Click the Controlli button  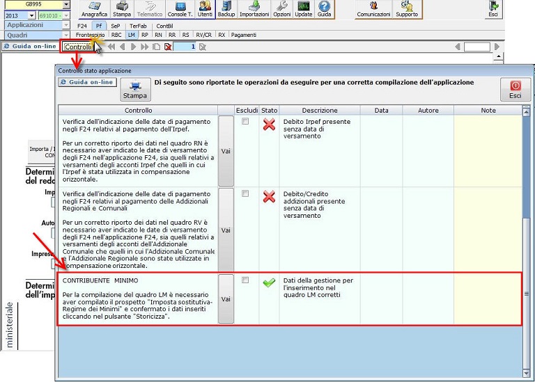pyautogui.click(x=78, y=47)
